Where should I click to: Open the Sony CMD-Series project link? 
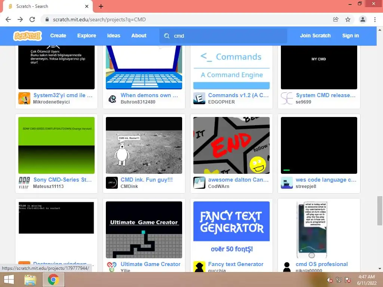[x=62, y=180]
